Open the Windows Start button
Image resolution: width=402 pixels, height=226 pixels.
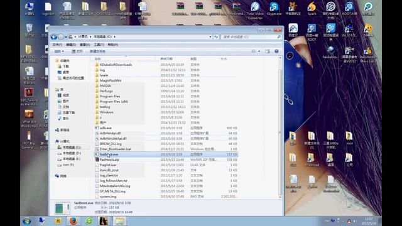(x=27, y=221)
